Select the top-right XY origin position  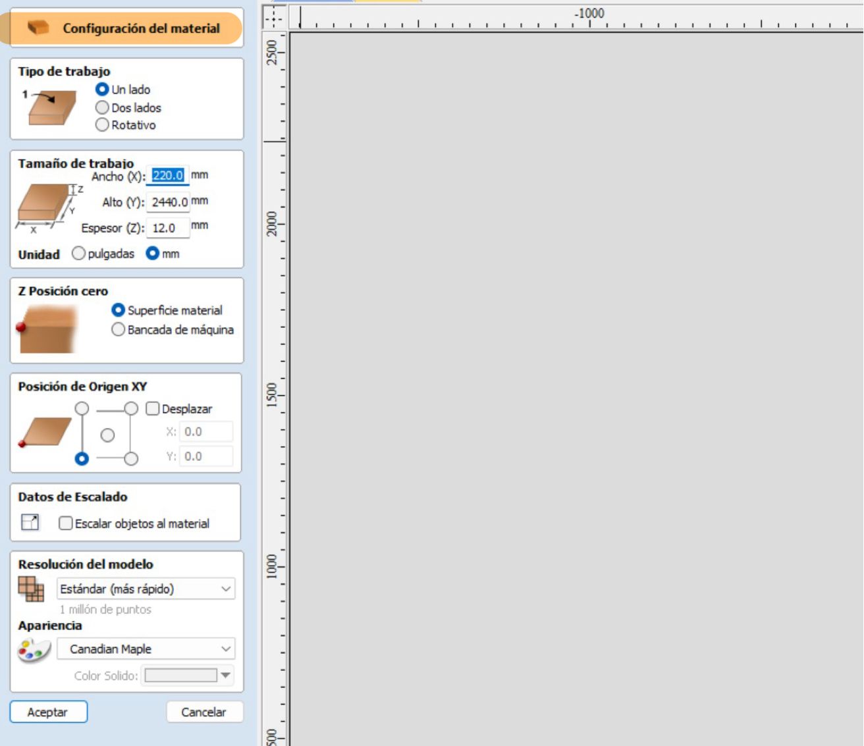pyautogui.click(x=131, y=408)
